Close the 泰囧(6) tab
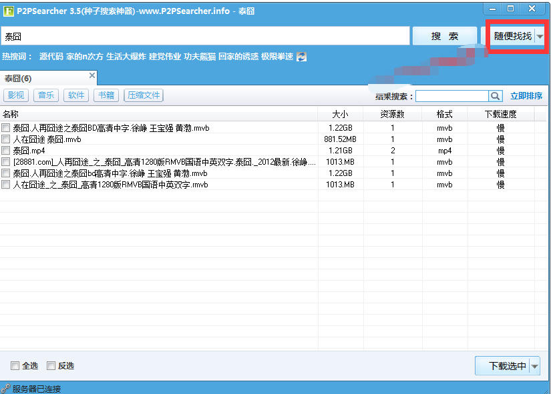Image resolution: width=551 pixels, height=394 pixels. (92, 76)
